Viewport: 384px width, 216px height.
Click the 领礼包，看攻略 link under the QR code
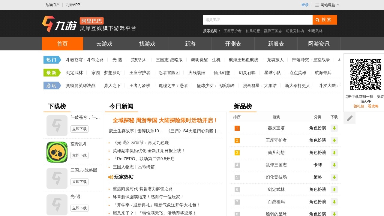click(366, 106)
